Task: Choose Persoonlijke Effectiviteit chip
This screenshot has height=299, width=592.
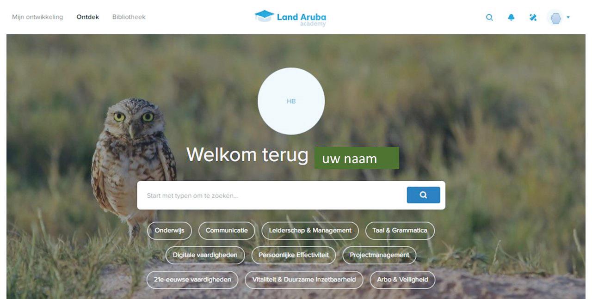Action: pyautogui.click(x=294, y=255)
